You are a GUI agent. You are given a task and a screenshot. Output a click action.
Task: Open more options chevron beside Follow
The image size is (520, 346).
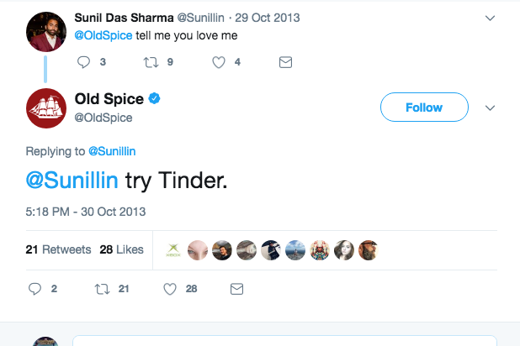coord(491,107)
